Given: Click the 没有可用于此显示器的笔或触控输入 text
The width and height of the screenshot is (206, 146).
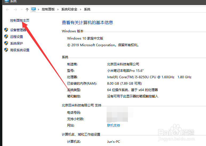Looking at the screenshot, I should click(133, 96).
